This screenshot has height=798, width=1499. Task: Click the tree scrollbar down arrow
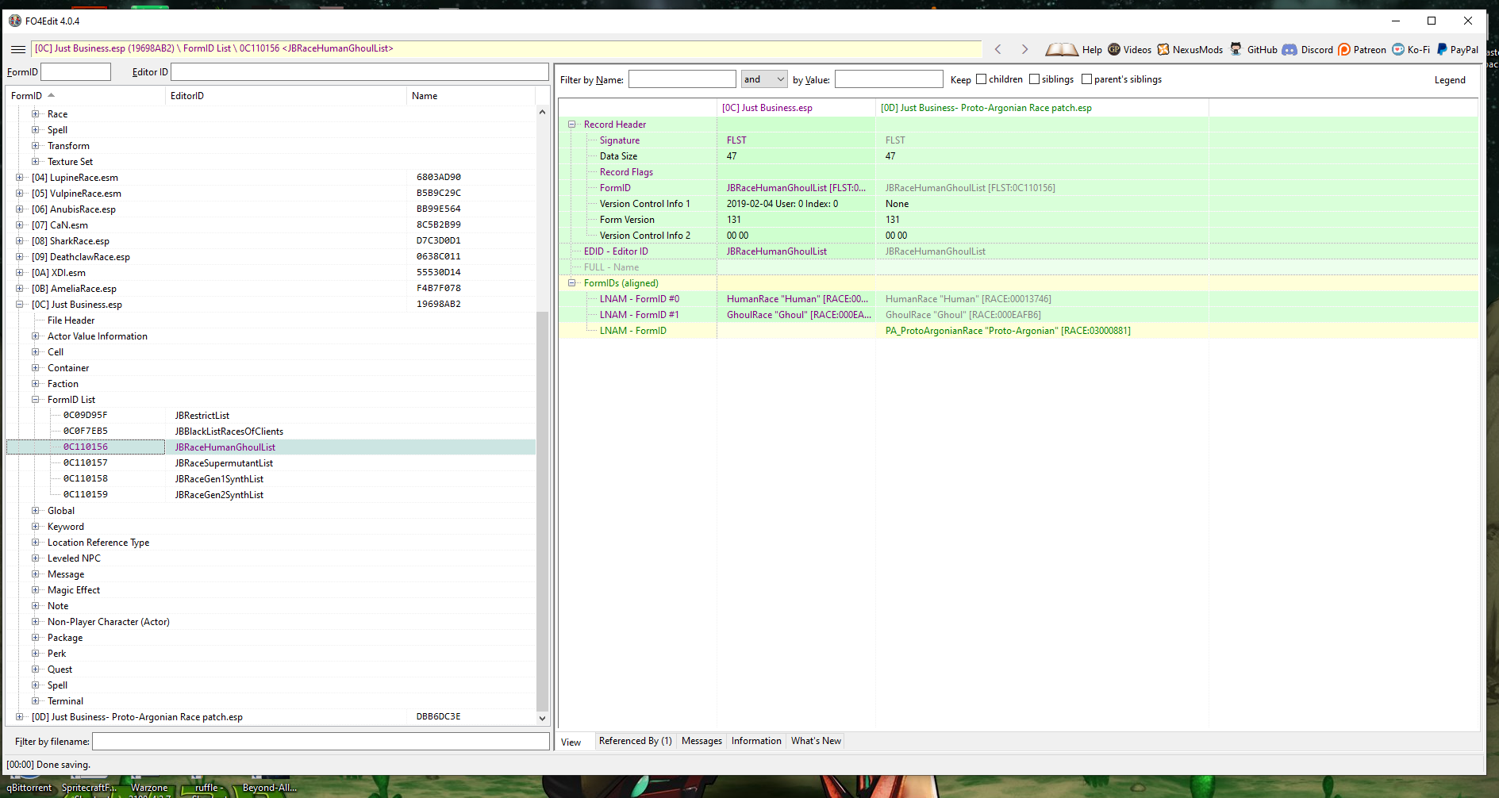(543, 719)
